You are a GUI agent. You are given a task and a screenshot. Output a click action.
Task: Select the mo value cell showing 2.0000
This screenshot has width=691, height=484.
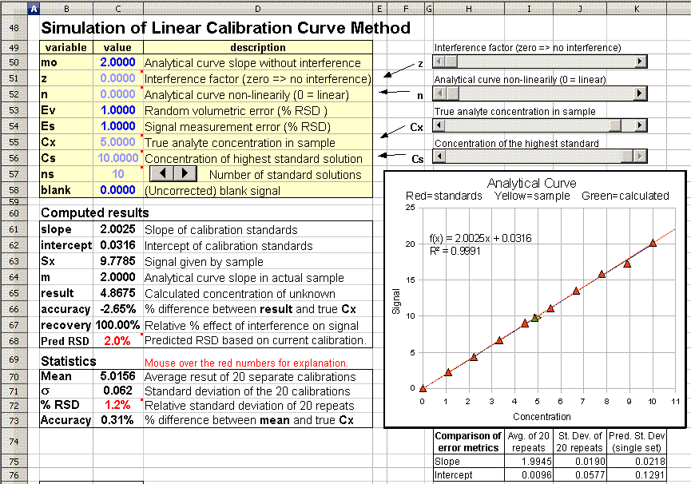(x=117, y=62)
